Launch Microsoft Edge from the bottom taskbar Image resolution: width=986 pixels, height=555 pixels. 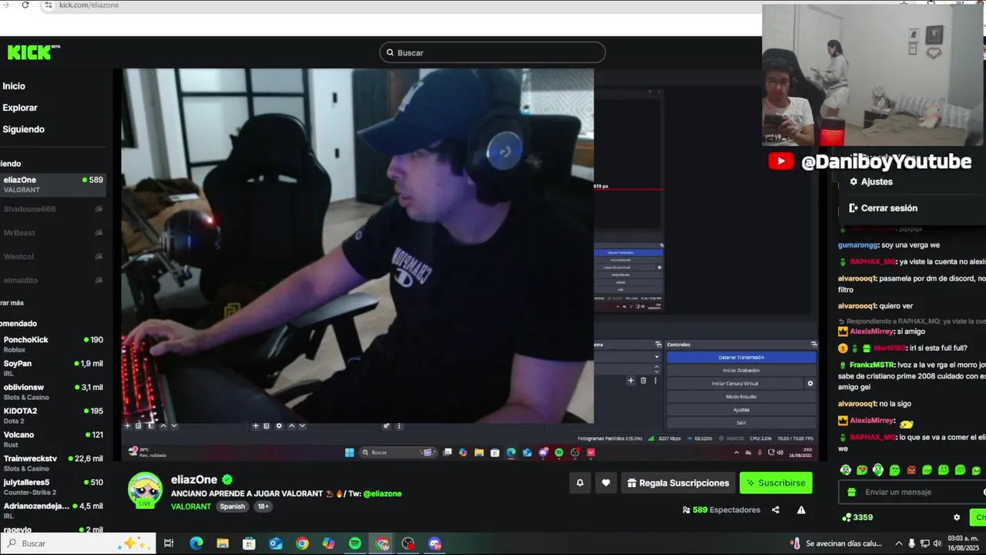pyautogui.click(x=196, y=543)
